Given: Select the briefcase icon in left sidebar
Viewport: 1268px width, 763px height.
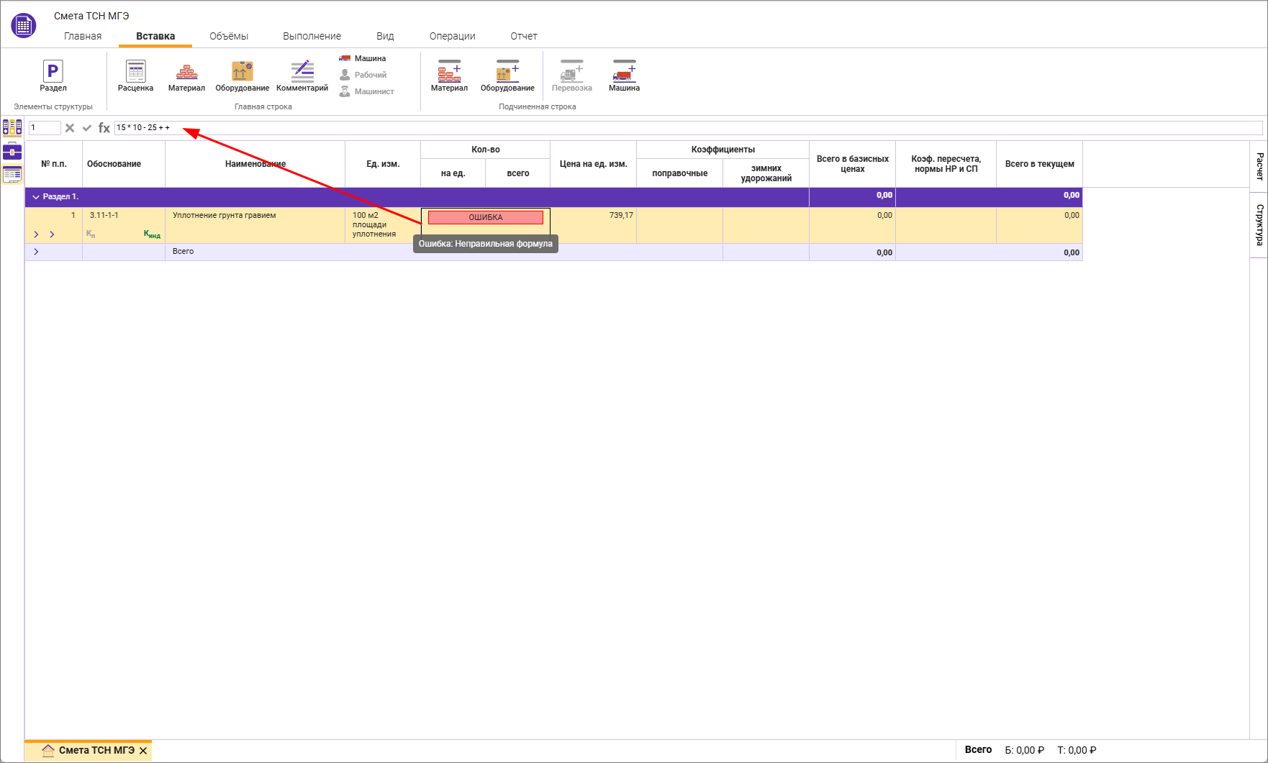Looking at the screenshot, I should 12,151.
